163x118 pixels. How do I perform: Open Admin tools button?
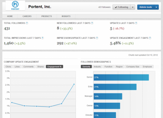click(146, 7)
